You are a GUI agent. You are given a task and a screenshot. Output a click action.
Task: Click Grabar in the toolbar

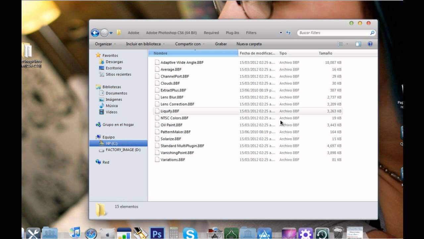tap(221, 44)
